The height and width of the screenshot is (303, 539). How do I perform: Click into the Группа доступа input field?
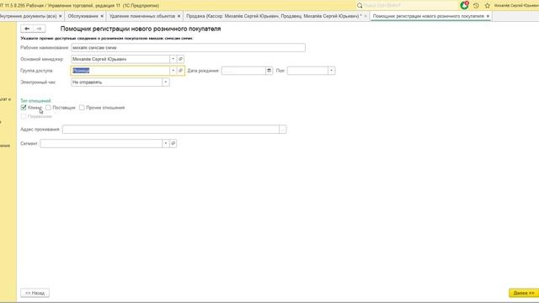120,71
